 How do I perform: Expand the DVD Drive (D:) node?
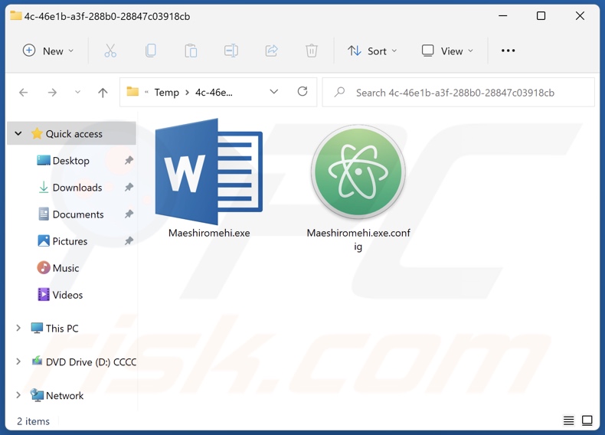(18, 361)
